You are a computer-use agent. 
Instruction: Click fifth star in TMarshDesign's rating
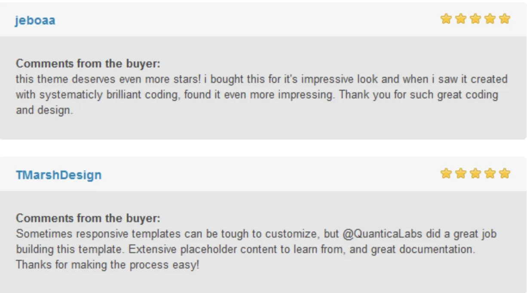505,174
